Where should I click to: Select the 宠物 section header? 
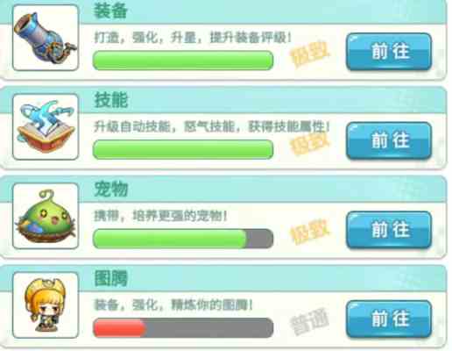click(110, 189)
